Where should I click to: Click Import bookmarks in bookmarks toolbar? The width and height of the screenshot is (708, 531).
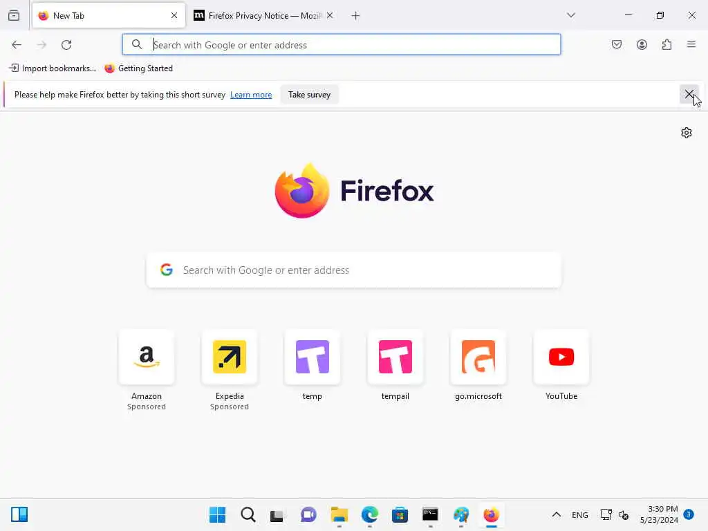pyautogui.click(x=53, y=68)
